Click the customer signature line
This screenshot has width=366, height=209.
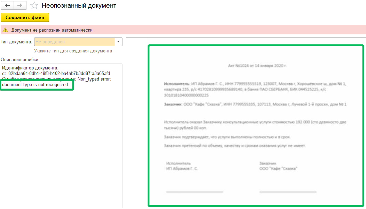(x=288, y=192)
